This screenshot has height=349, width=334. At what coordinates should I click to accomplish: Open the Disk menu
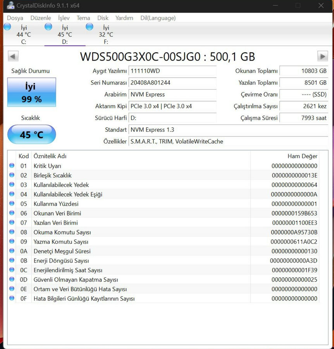coord(103,18)
